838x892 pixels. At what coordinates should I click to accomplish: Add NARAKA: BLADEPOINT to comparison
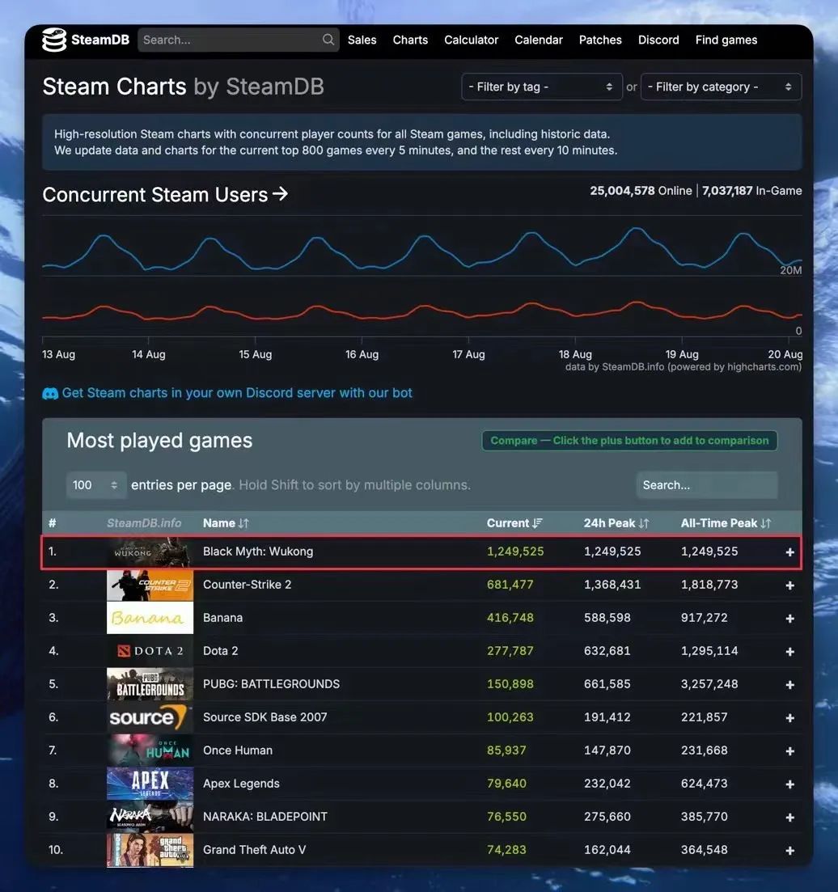pyautogui.click(x=789, y=817)
